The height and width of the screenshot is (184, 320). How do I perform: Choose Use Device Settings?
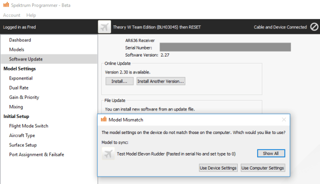coord(218,168)
